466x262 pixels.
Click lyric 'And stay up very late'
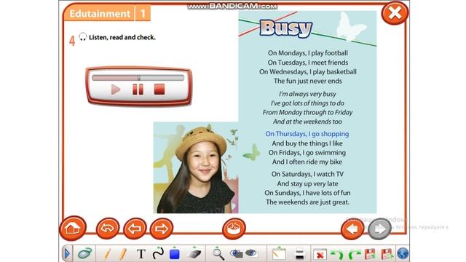(307, 184)
